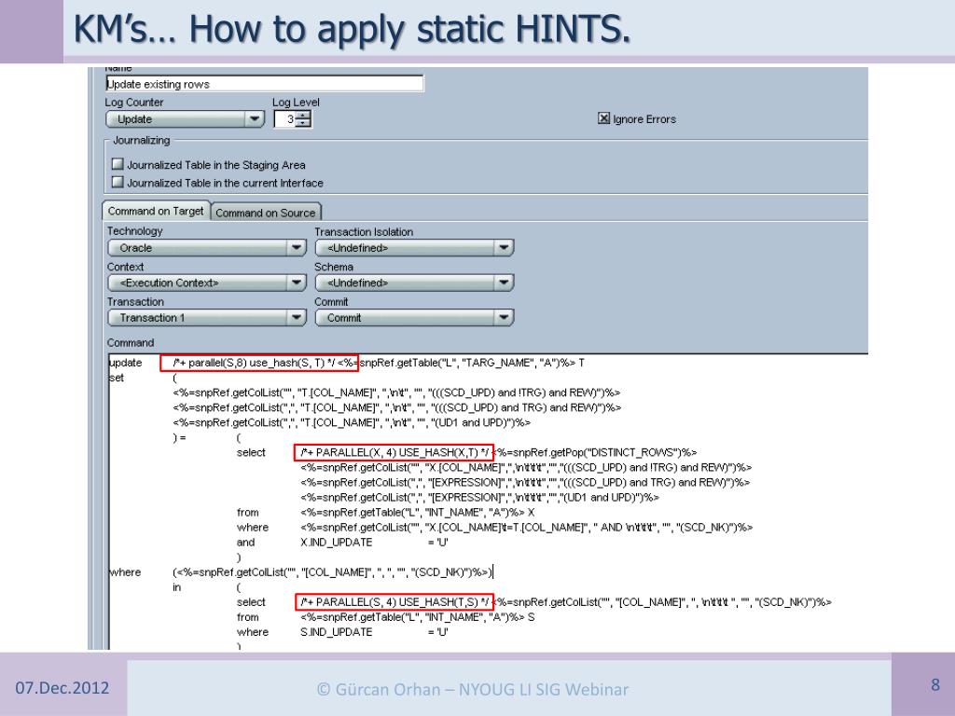Screen dimensions: 955x716
Task: Switch to the Command on Source tab
Action: (266, 213)
